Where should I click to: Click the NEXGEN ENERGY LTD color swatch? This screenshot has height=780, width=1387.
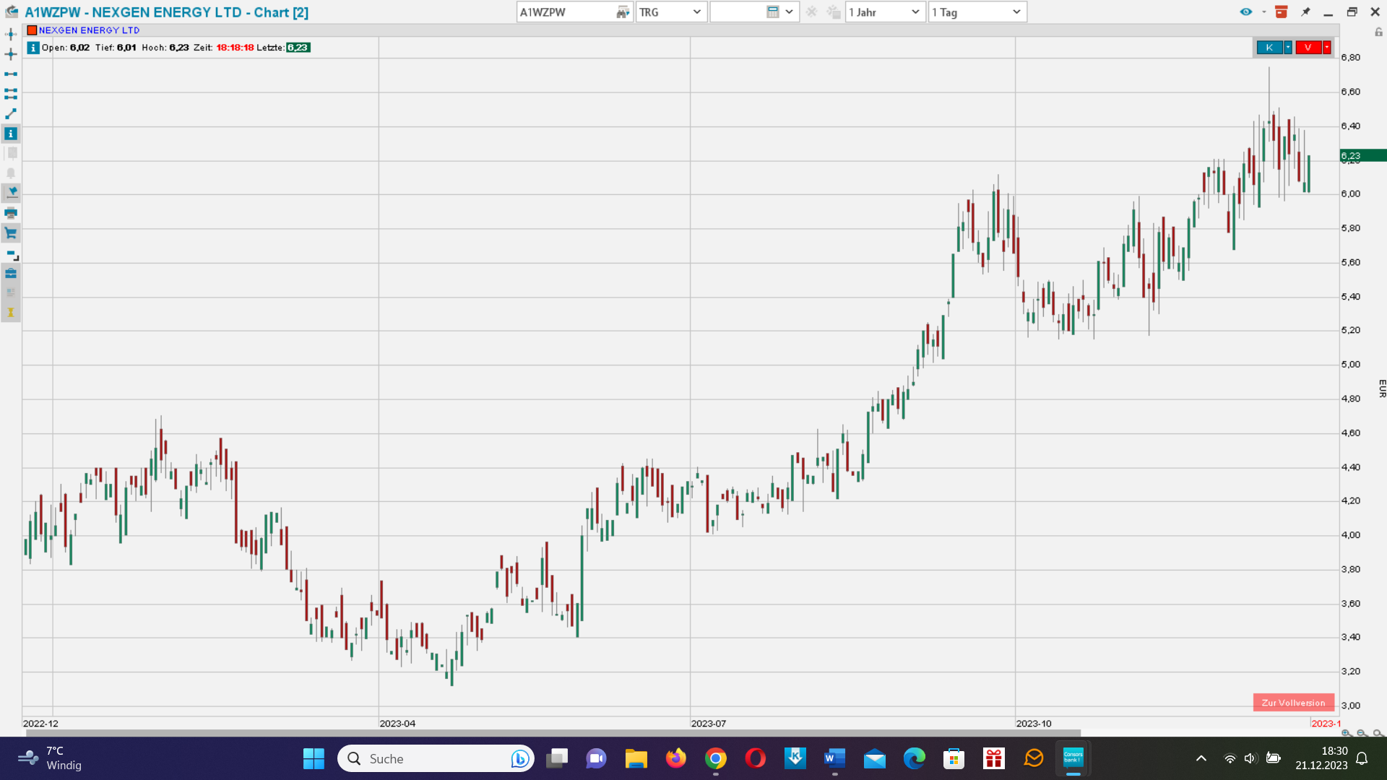pos(32,30)
